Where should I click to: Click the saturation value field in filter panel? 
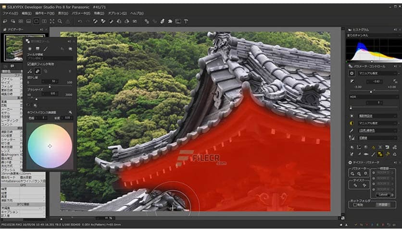click(x=67, y=118)
